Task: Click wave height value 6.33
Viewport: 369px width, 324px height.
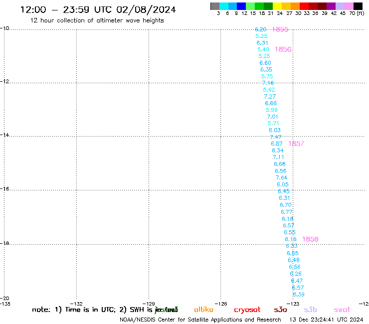Action: (x=292, y=246)
